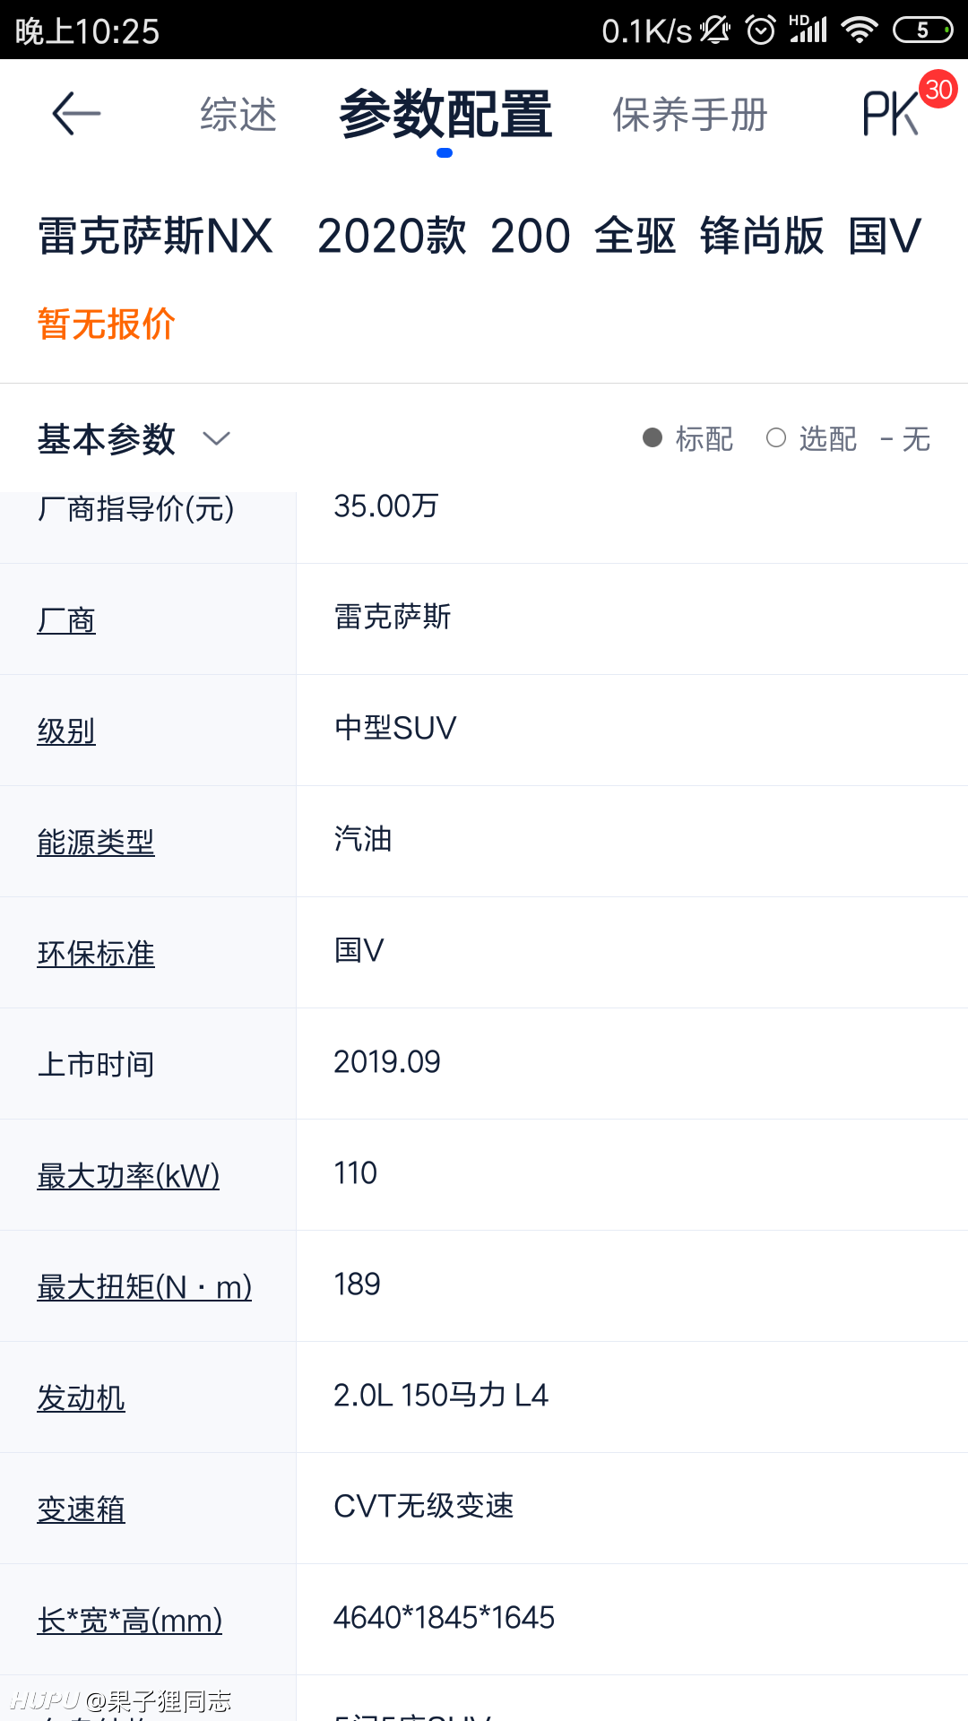Expand the 基本参数 chevron dropdown
The image size is (968, 1721).
[216, 438]
